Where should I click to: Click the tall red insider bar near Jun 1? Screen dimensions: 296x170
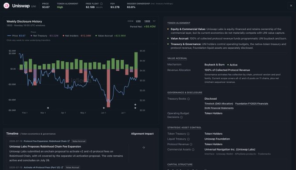pos(108,88)
